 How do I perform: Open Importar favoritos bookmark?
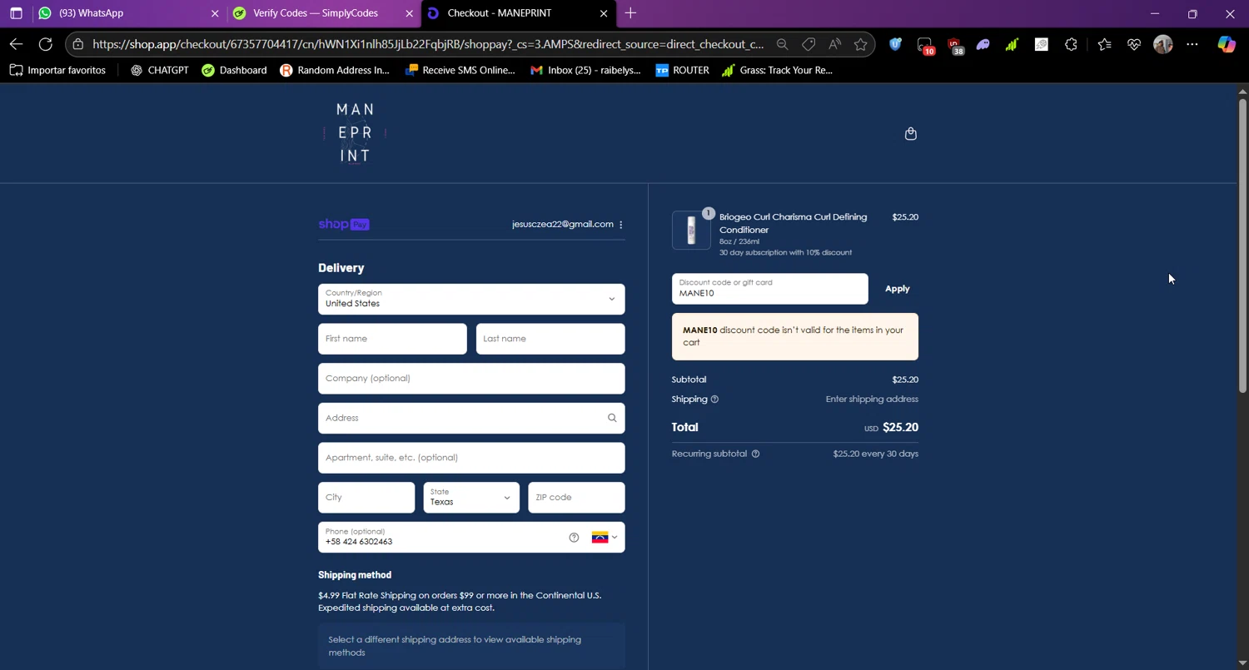[x=57, y=71]
